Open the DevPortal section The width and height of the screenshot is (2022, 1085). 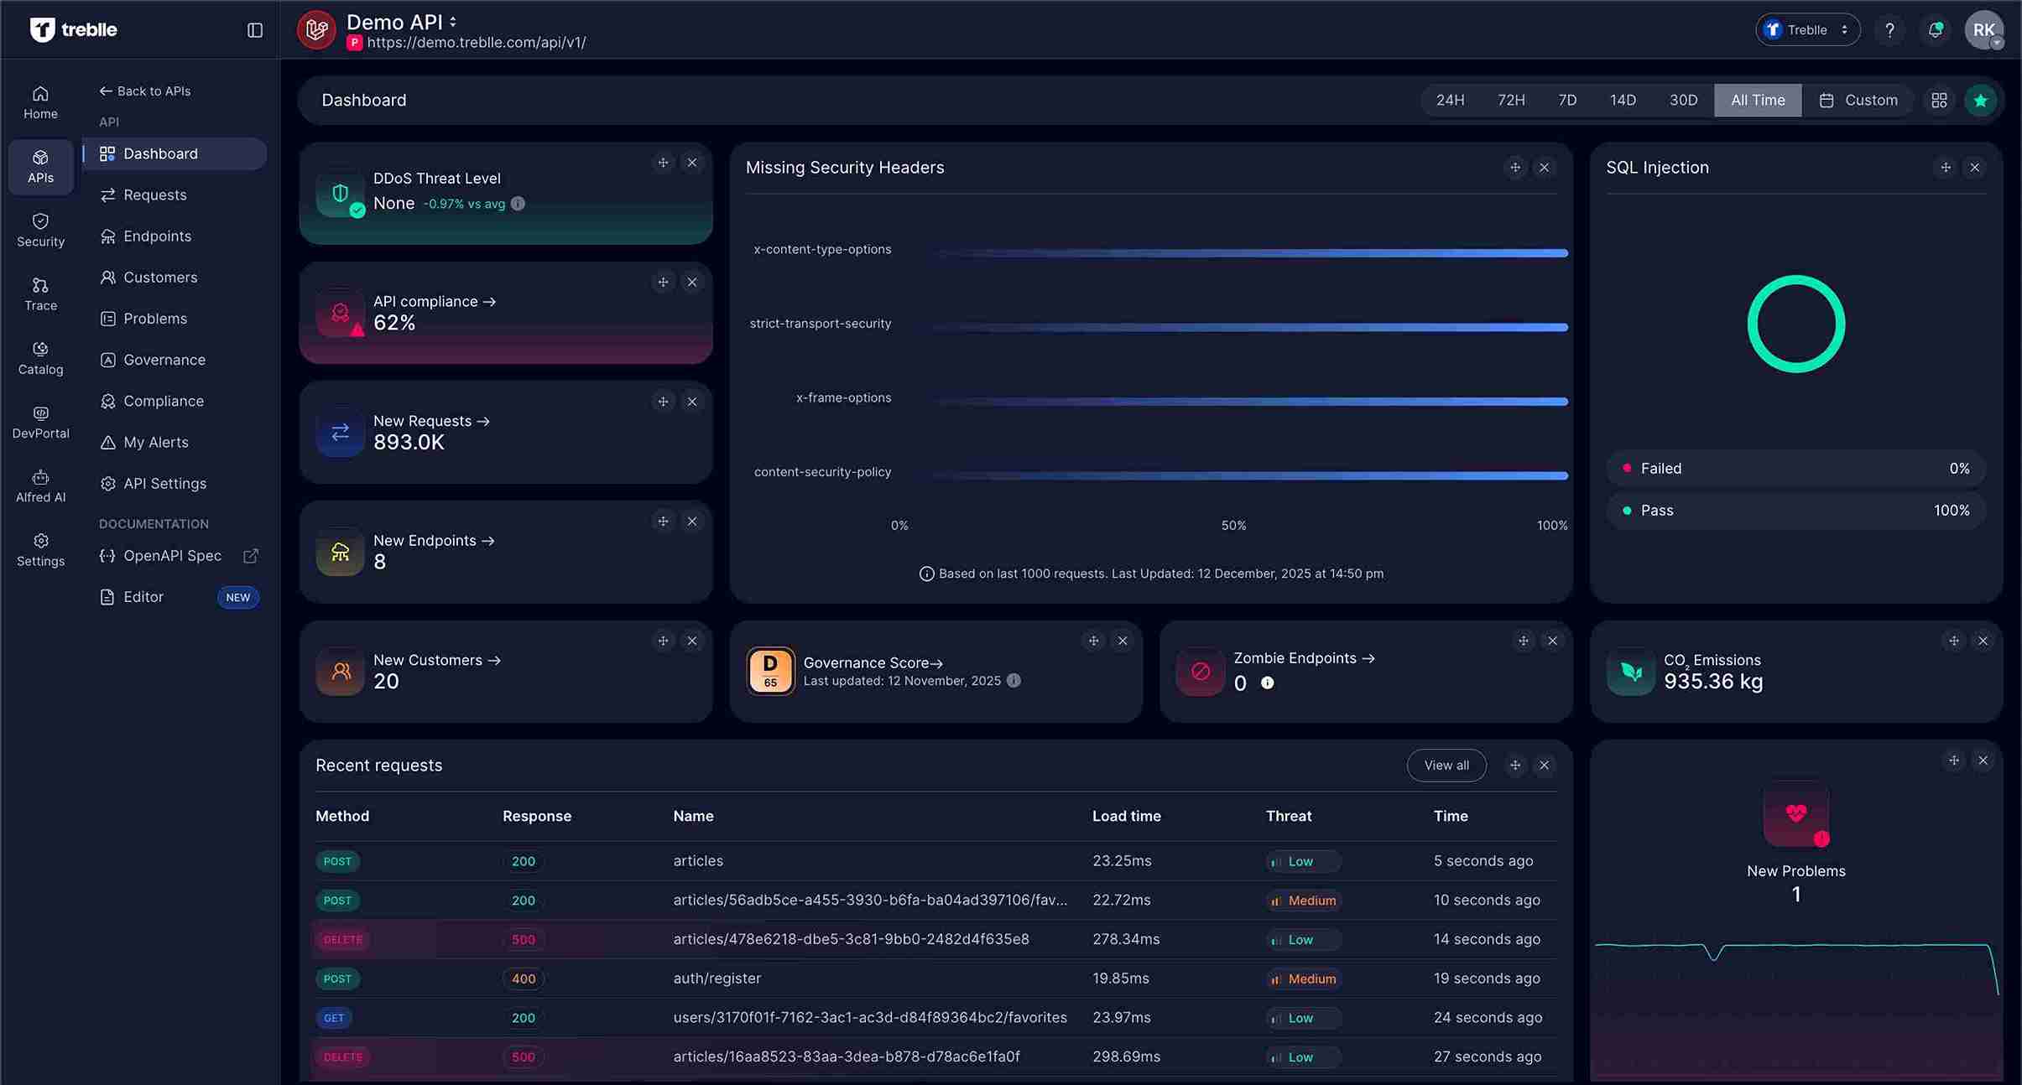pos(39,422)
